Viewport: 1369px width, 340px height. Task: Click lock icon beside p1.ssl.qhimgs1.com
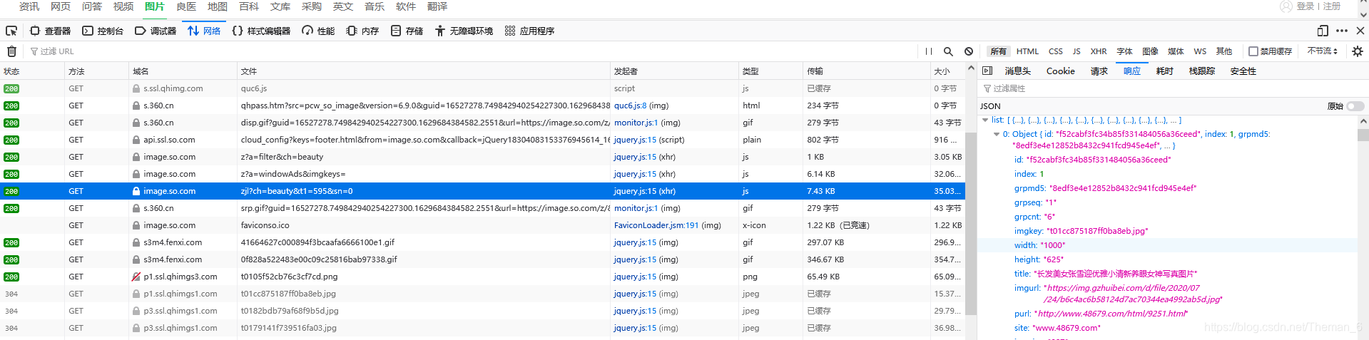(136, 294)
